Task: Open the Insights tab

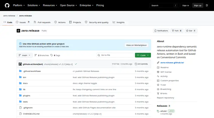Action: coord(119,22)
